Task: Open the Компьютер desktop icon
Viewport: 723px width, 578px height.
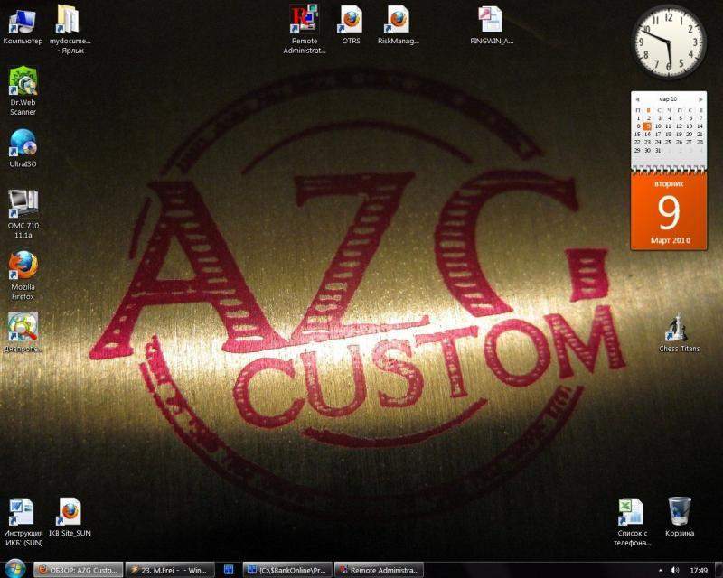Action: coord(22,25)
